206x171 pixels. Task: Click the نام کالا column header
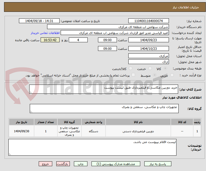138,122
